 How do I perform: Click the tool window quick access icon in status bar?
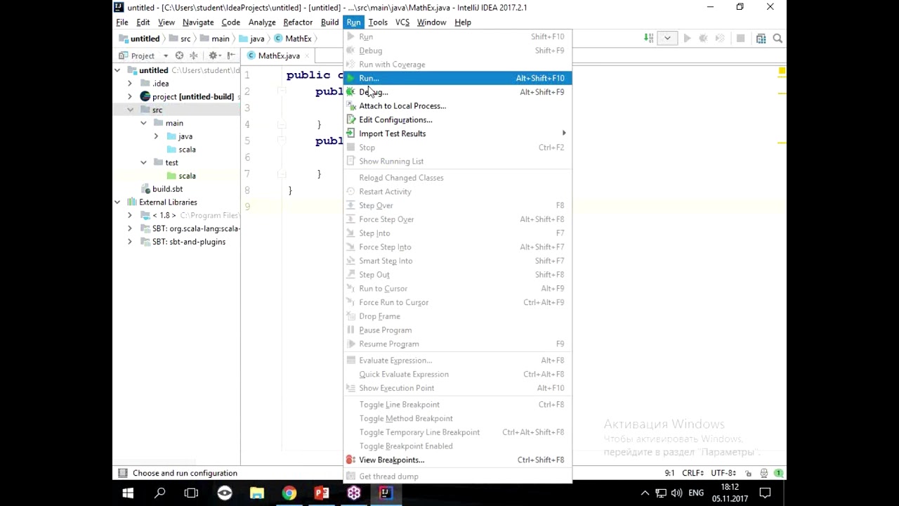(122, 473)
